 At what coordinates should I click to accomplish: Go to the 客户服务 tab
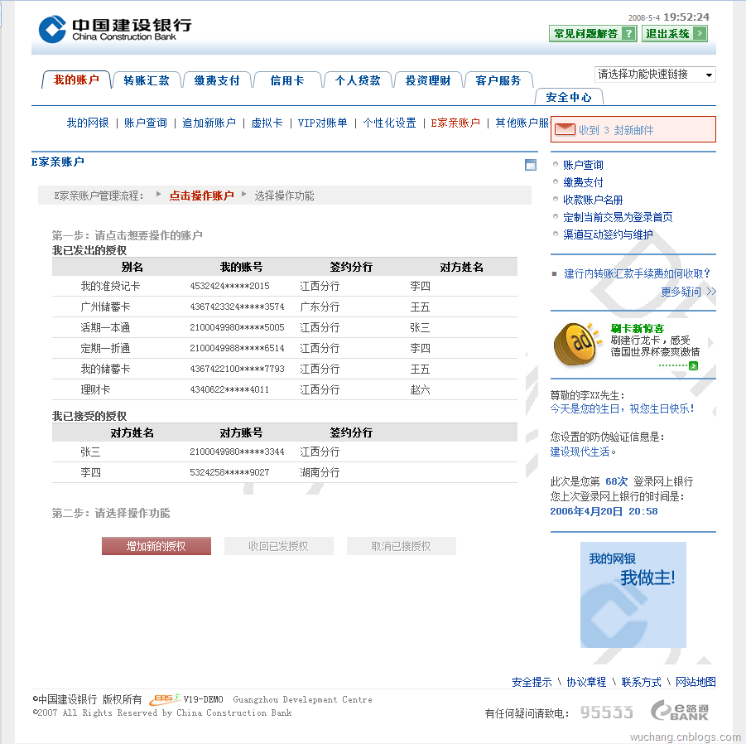point(498,80)
